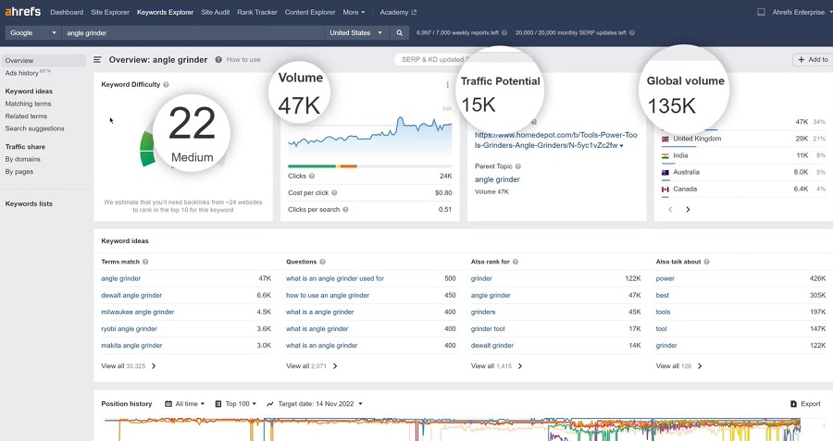The height and width of the screenshot is (441, 833).
Task: Go to next page of countries list
Action: [688, 210]
